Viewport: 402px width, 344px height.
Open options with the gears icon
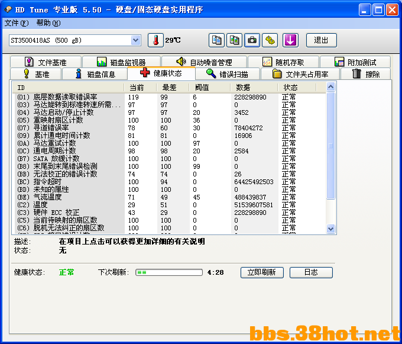270,40
